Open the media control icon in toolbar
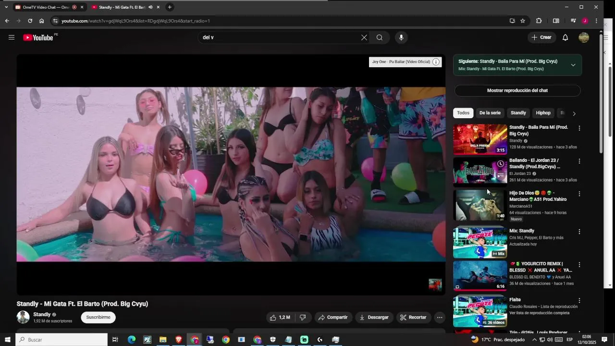The image size is (615, 346). tap(573, 21)
